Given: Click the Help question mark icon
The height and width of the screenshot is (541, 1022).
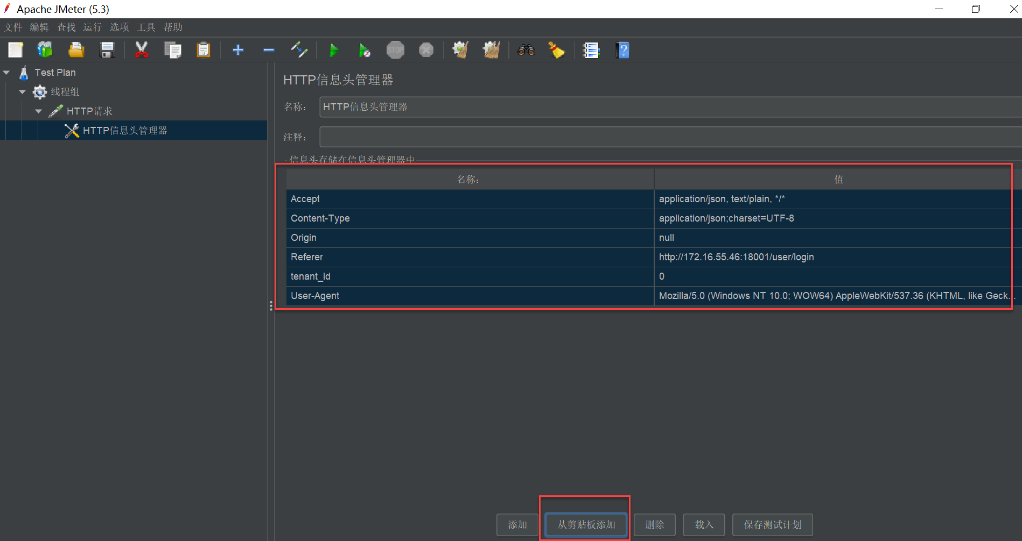Looking at the screenshot, I should 622,50.
